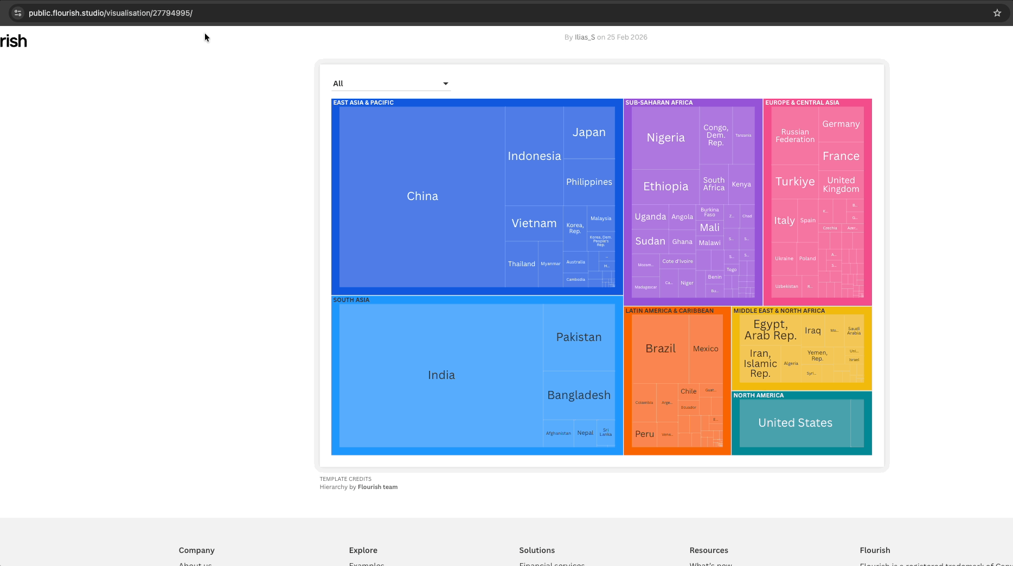Click the Europe & Central Asia header
Viewport: 1013px width, 566px height.
coord(802,102)
